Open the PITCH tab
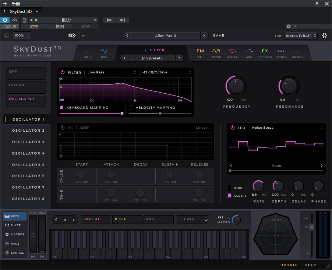Screen dimensions: 332x270 [x=216, y=53]
